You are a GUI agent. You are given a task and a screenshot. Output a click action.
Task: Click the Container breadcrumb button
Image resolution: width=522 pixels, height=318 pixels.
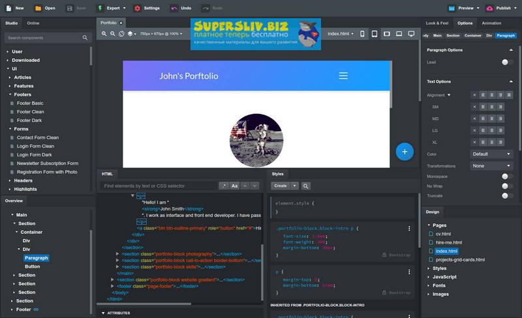pos(472,36)
